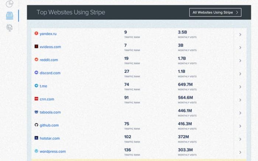Open the discord.com link
The width and height of the screenshot is (258, 161).
[x=50, y=73]
